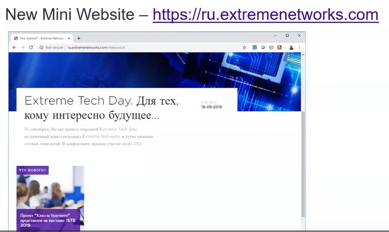
Task: Select the 'Что нового?' browser tab
Action: (42, 38)
